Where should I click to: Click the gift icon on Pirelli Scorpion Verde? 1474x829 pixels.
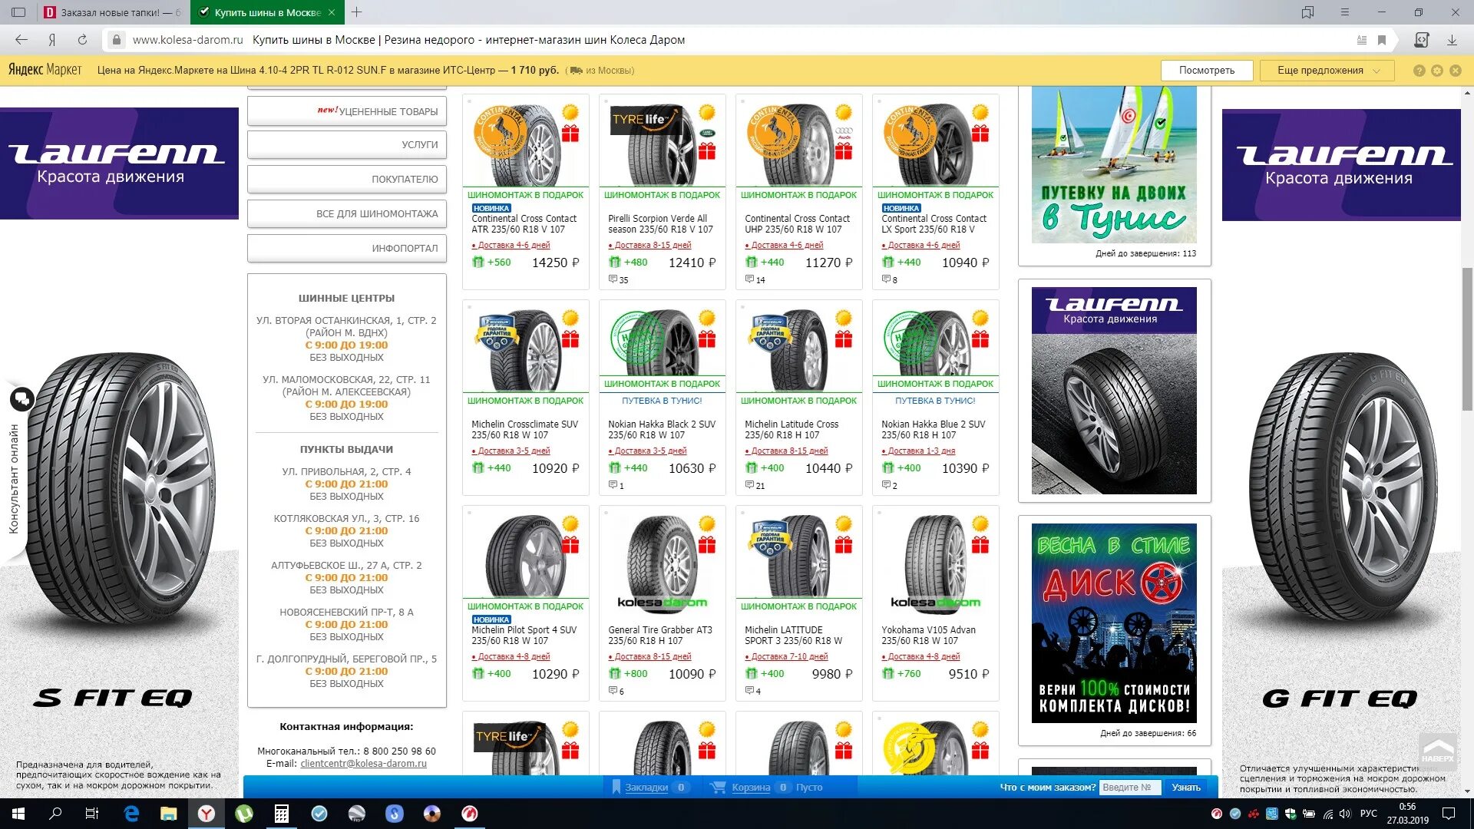point(707,151)
